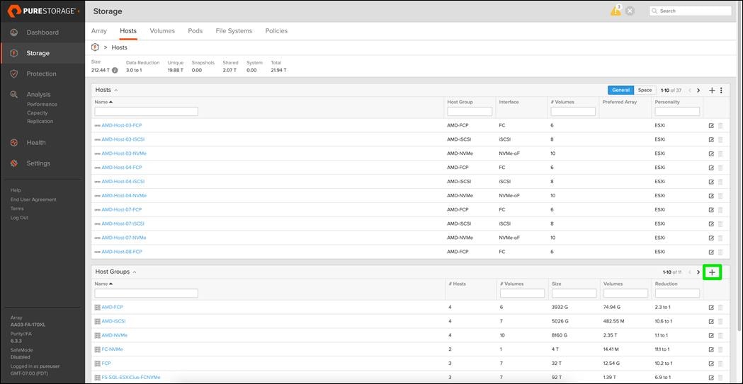Open Capacity under Analysis

pos(38,113)
